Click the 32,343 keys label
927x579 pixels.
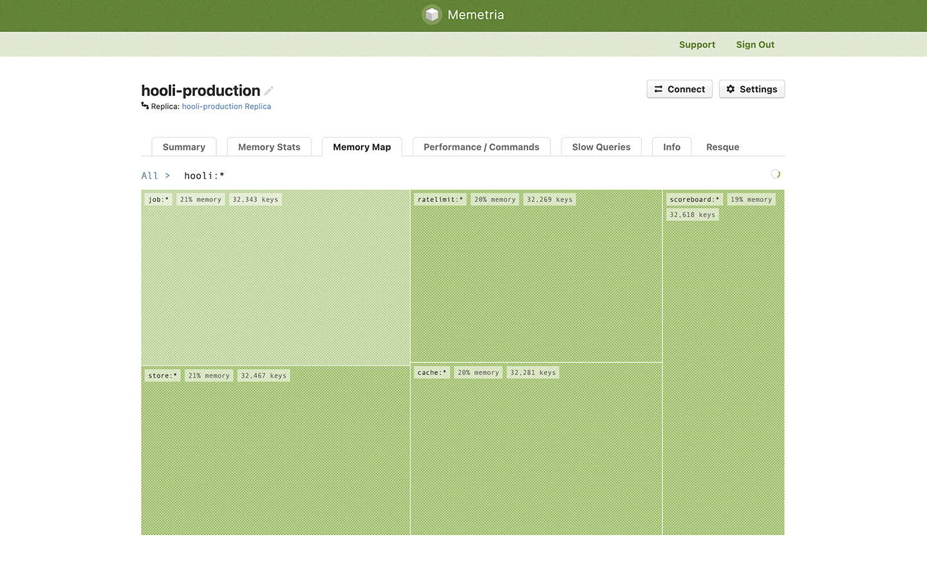click(256, 199)
